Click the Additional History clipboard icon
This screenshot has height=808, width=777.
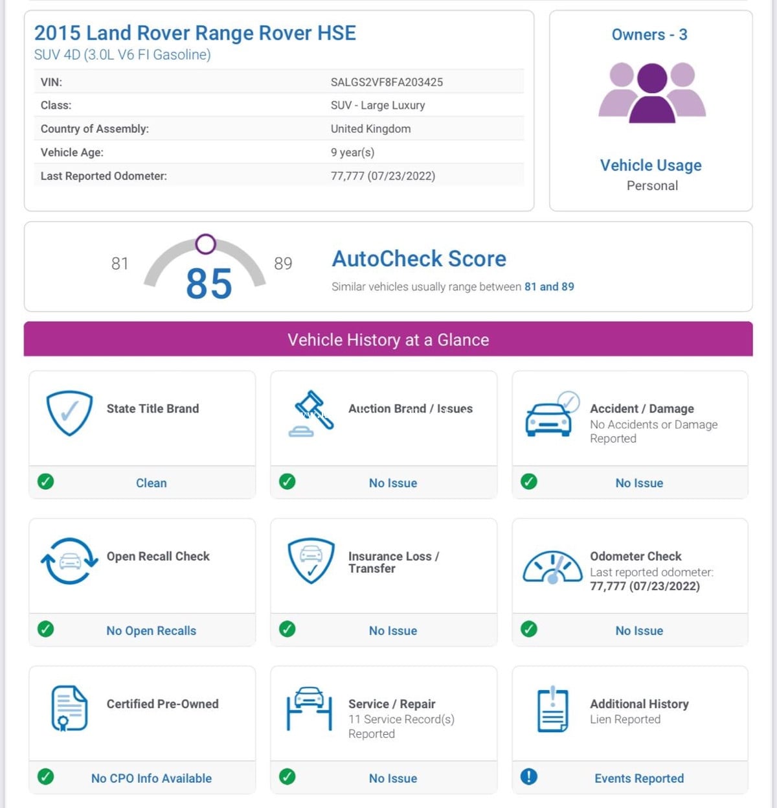pos(553,709)
